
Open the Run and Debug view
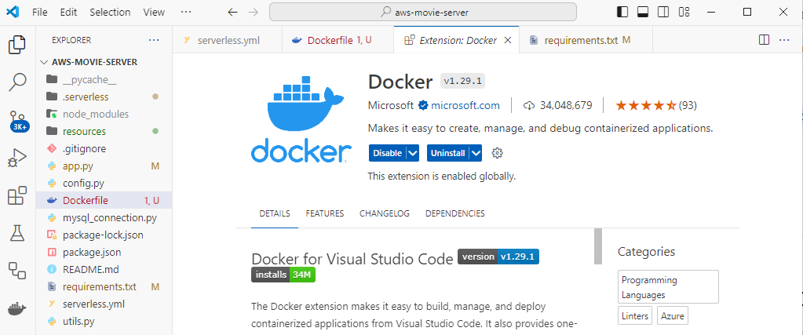point(17,158)
